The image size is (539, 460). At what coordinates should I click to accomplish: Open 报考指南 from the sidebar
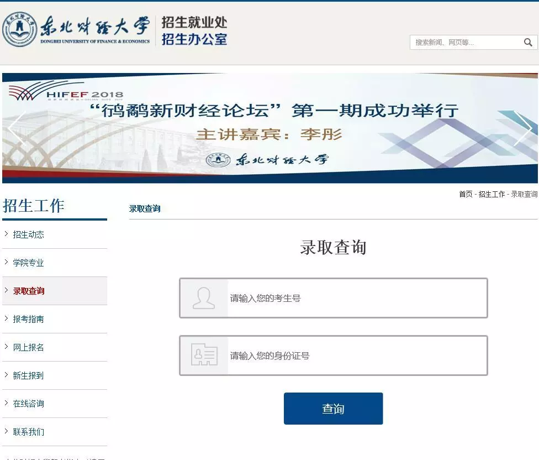pos(28,319)
